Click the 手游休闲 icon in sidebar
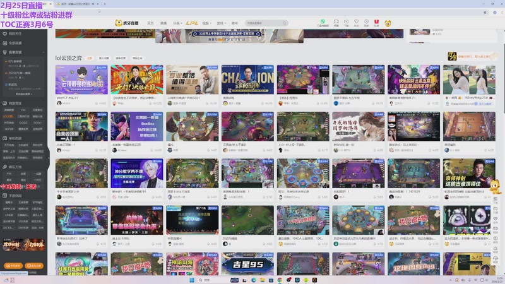The image size is (505, 284). click(5, 196)
